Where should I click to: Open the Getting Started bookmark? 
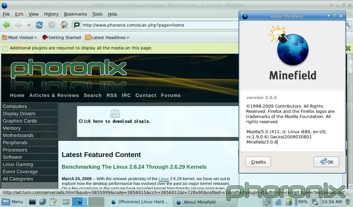pyautogui.click(x=61, y=37)
